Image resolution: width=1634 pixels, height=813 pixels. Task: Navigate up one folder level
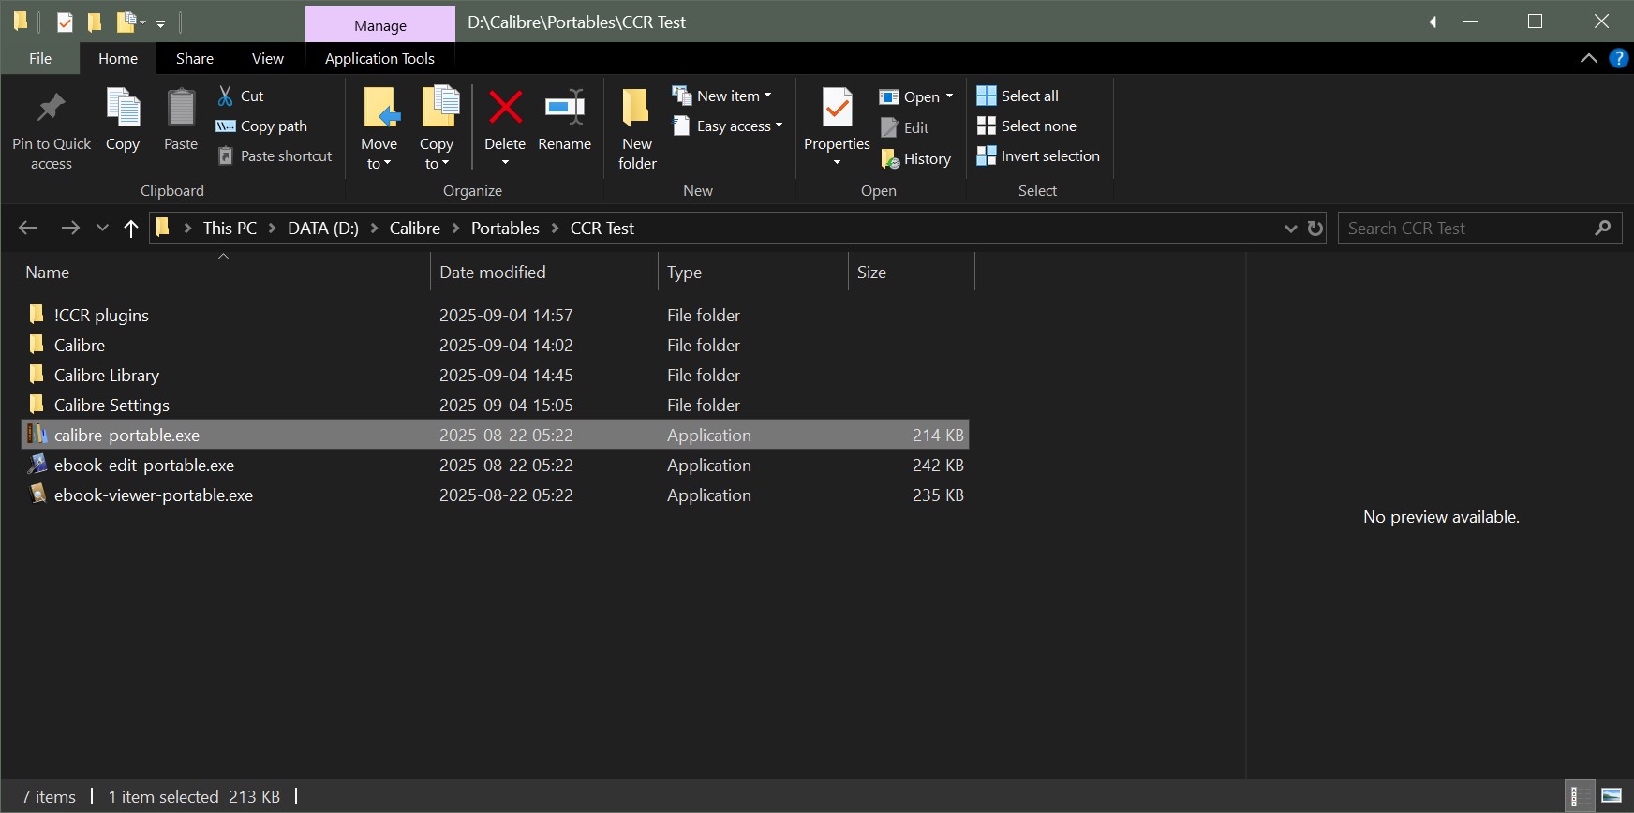[131, 228]
